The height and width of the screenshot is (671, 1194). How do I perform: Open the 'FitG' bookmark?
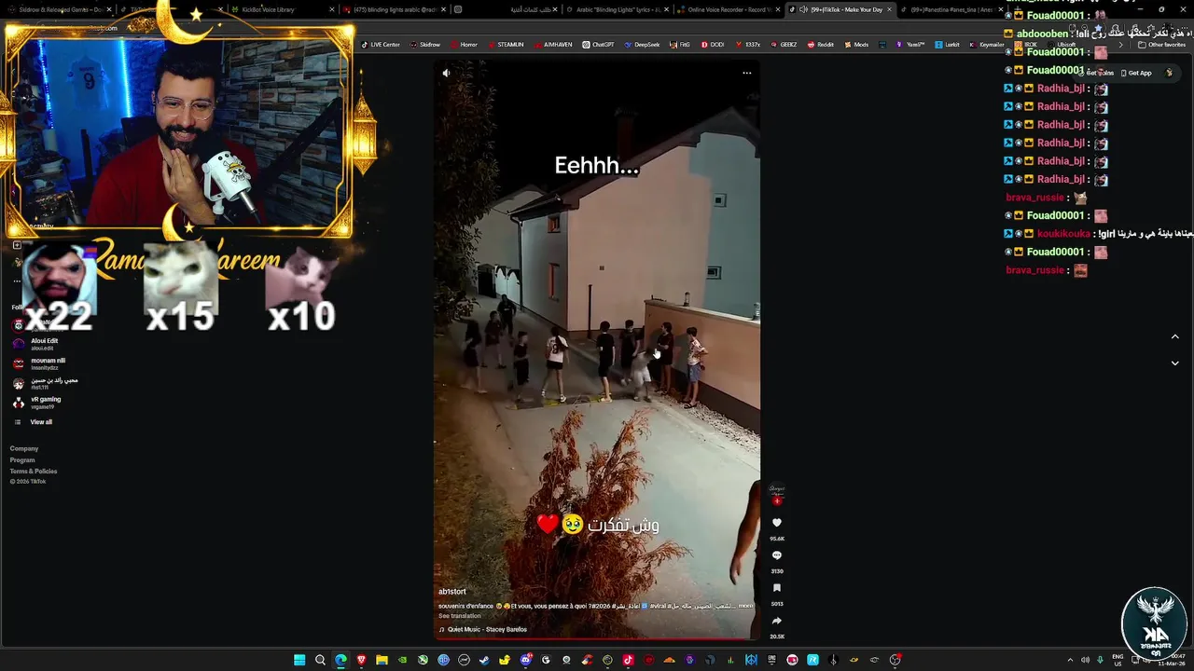pyautogui.click(x=680, y=45)
